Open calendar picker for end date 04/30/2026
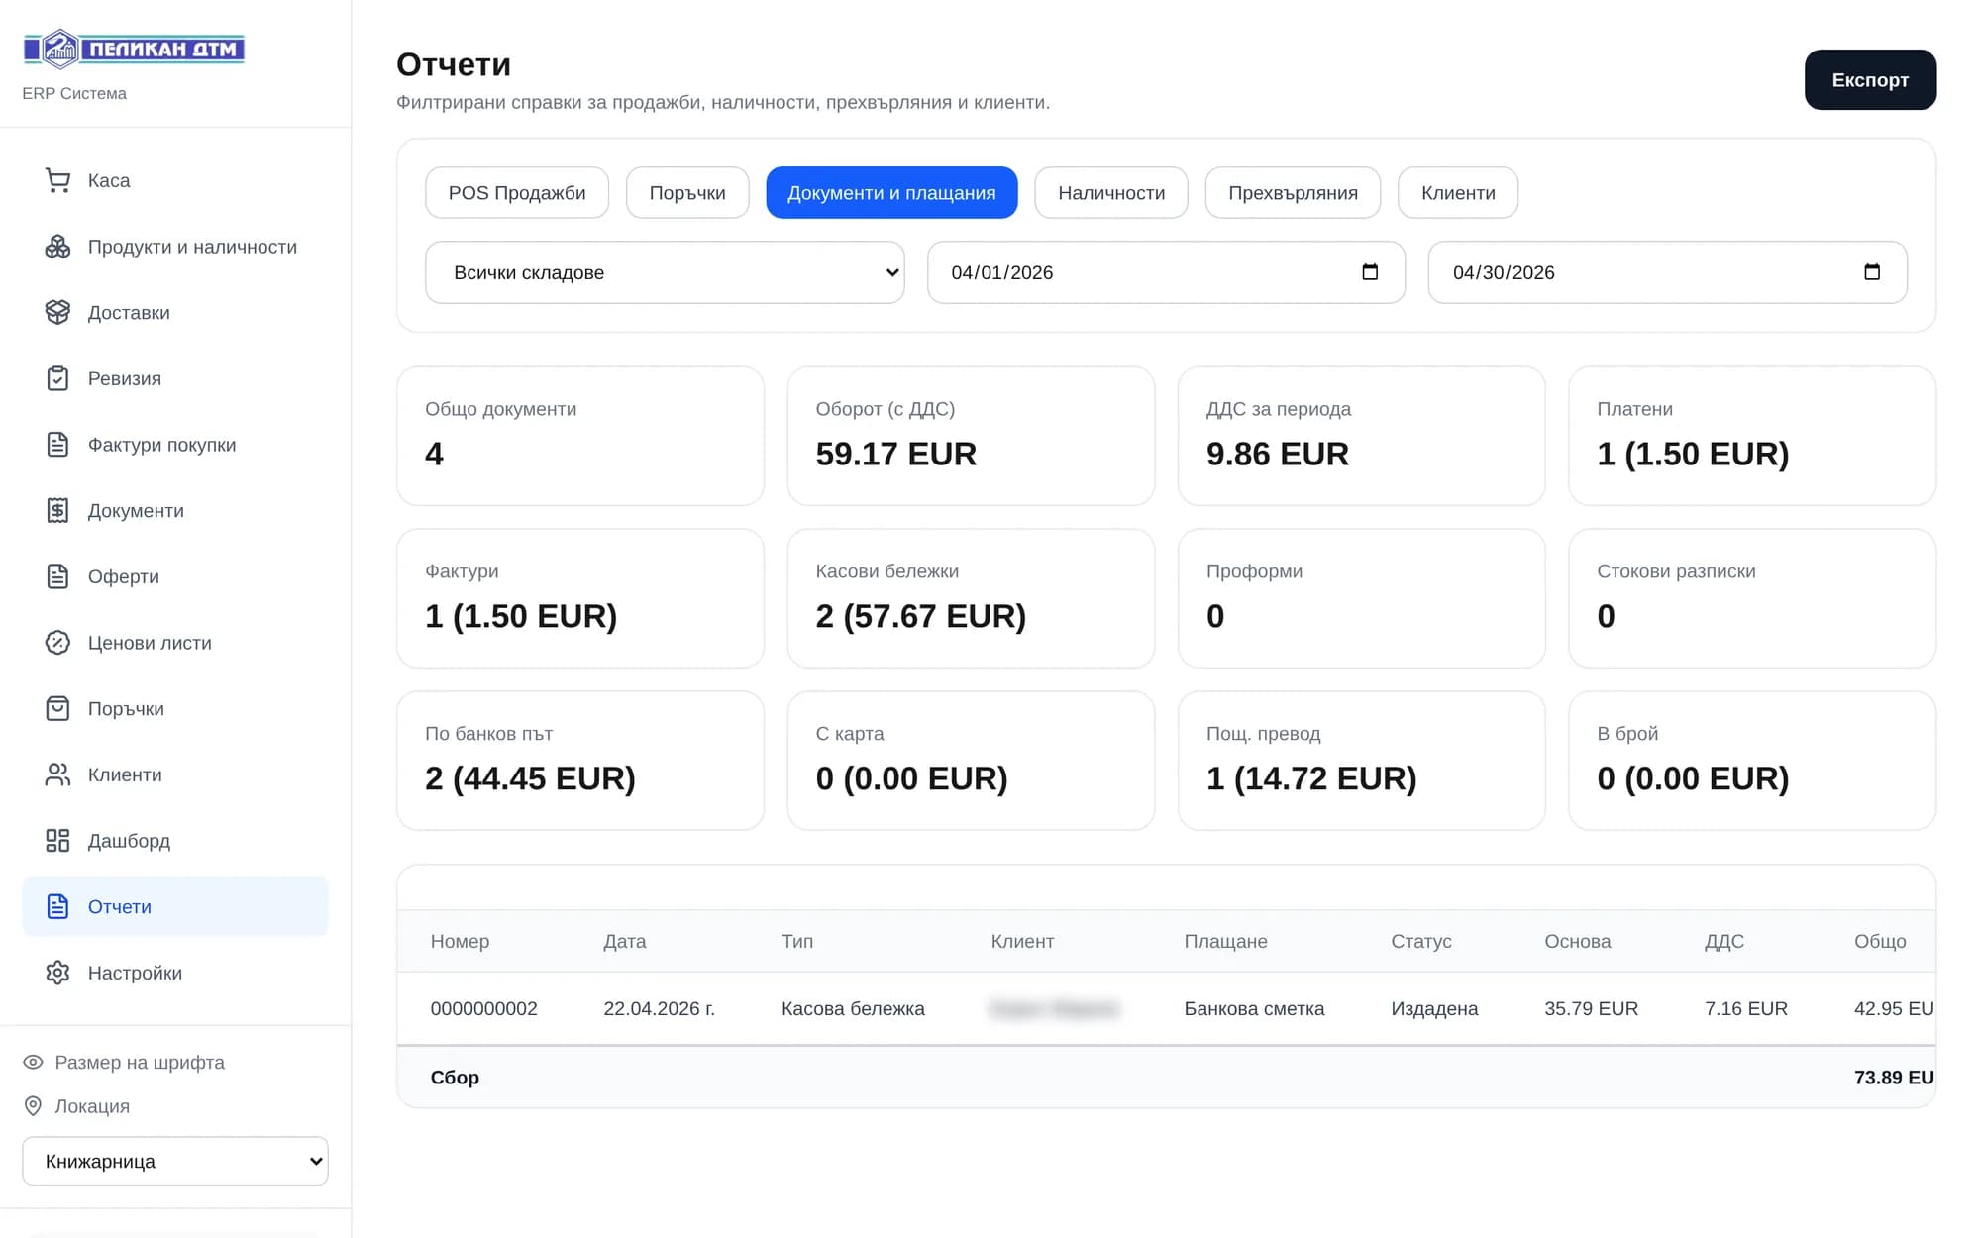Viewport: 1981px width, 1238px height. tap(1871, 272)
